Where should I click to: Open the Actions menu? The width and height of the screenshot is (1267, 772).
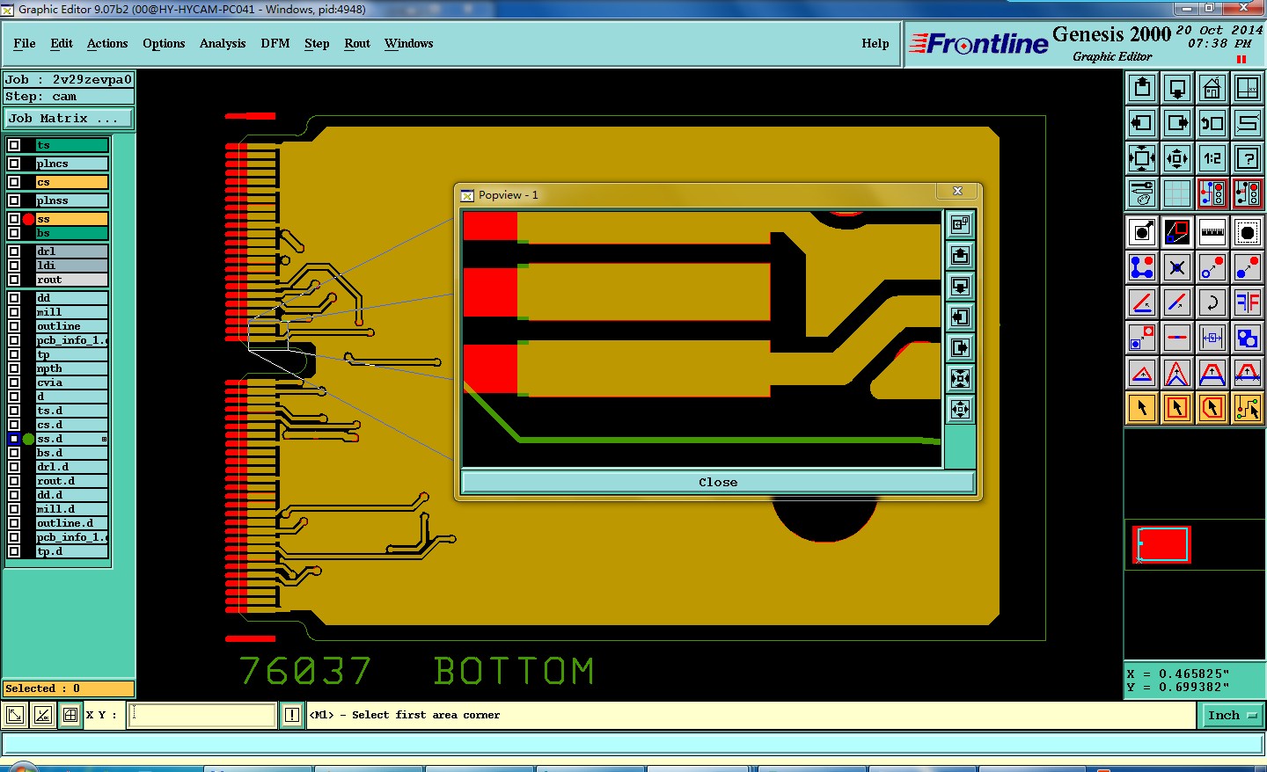[x=107, y=43]
